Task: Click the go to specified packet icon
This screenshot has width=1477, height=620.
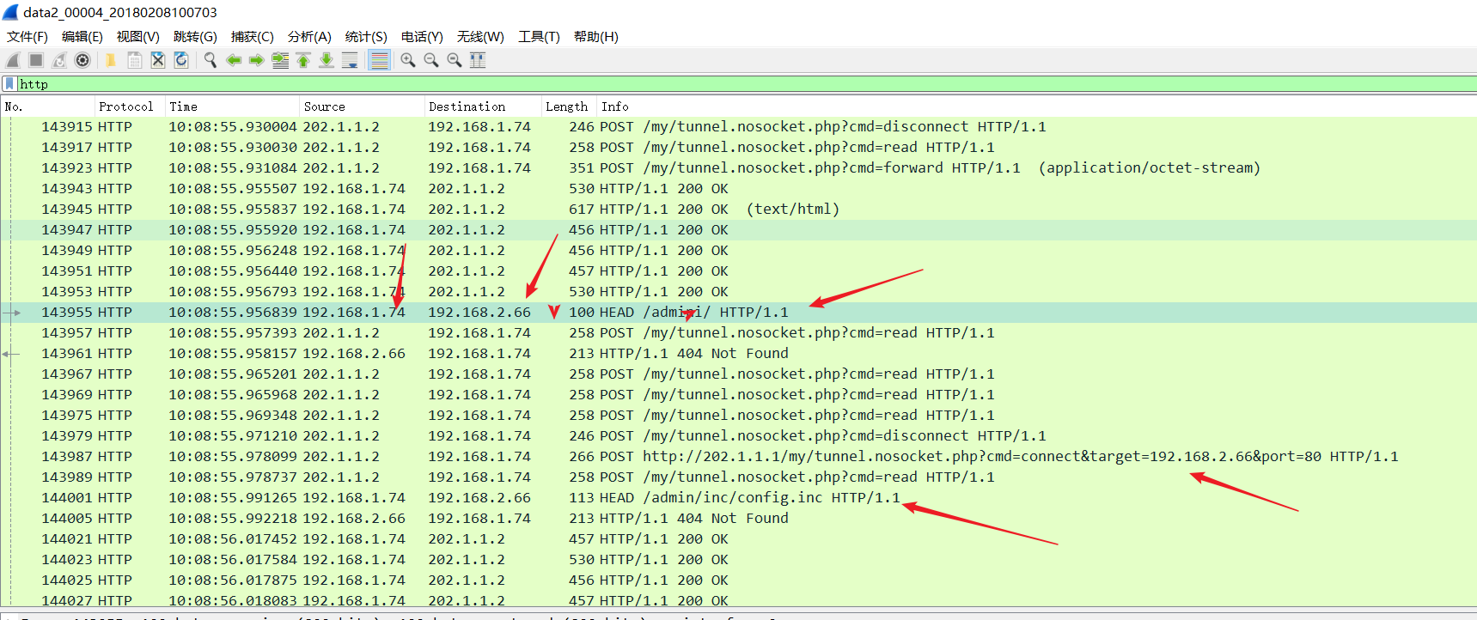Action: (280, 60)
